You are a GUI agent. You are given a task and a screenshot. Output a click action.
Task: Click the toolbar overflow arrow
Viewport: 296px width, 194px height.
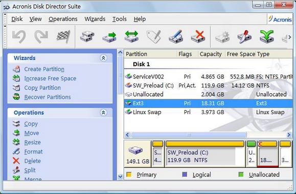(x=289, y=37)
